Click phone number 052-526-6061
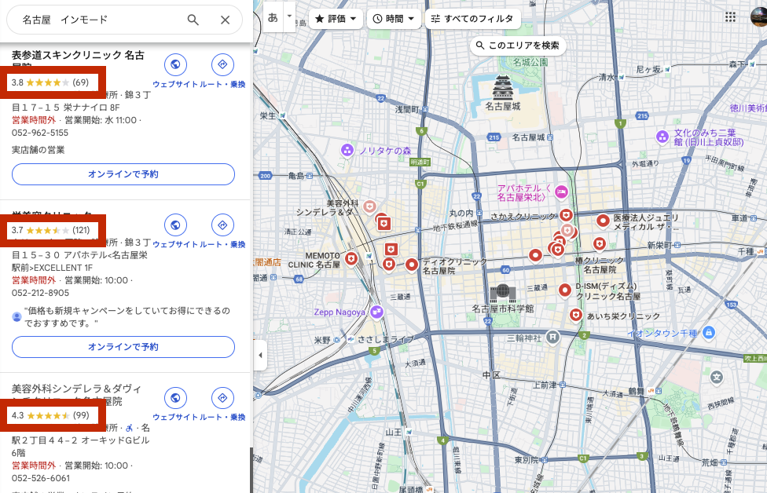The image size is (767, 493). point(41,478)
